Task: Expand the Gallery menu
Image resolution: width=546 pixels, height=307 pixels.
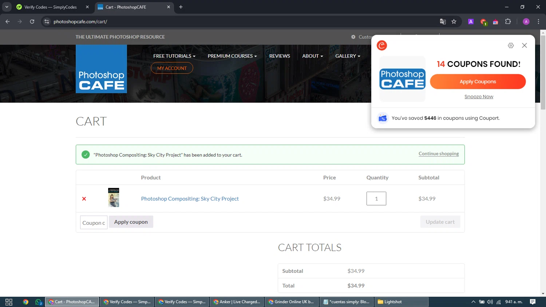Action: coord(348,56)
